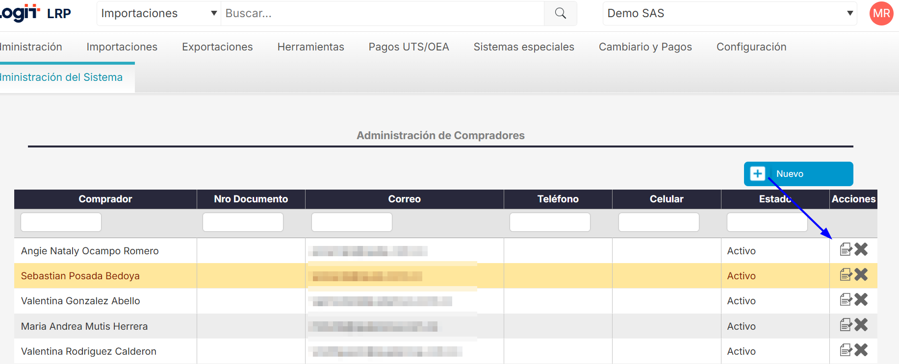Click the Nro Documento filter box
899x364 pixels.
coord(243,222)
